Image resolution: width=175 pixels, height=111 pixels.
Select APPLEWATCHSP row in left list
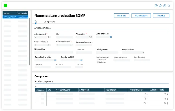point(16,17)
